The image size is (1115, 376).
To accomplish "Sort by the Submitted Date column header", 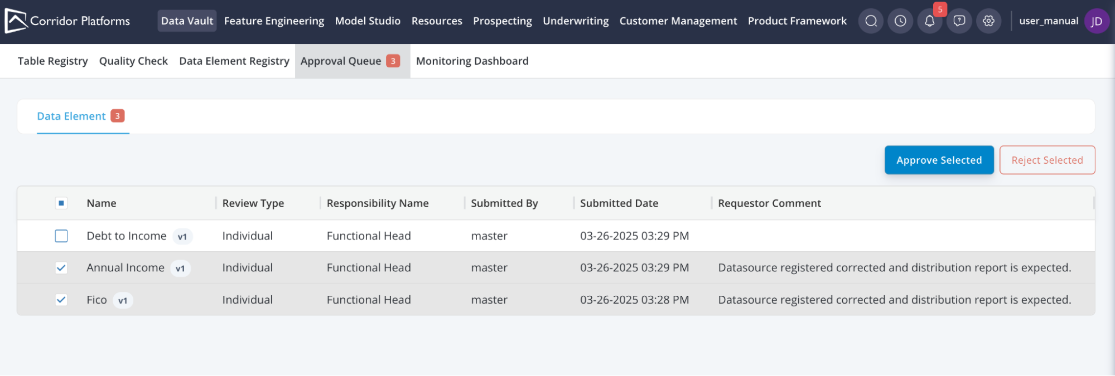I will coord(619,203).
